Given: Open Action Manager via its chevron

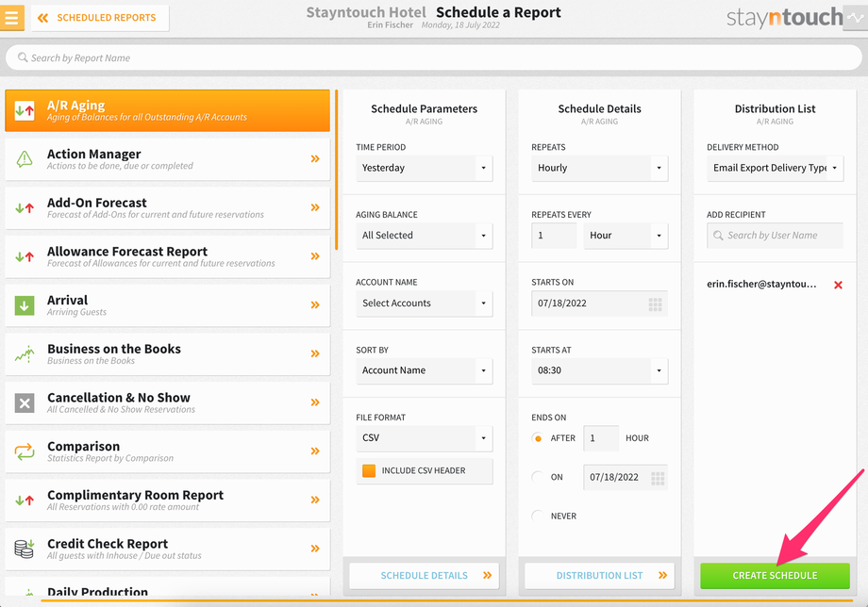Looking at the screenshot, I should coord(315,159).
